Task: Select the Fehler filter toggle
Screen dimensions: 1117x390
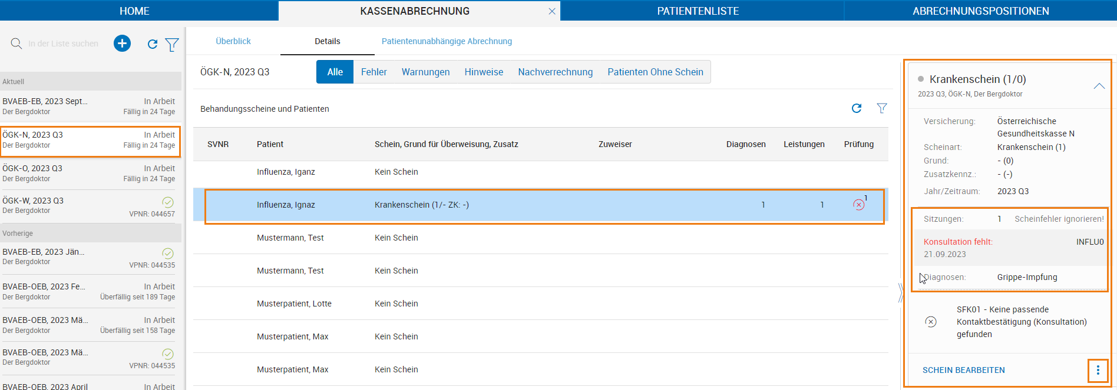Action: 374,72
